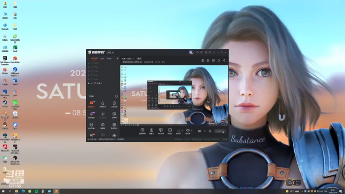345x194 pixels.
Task: Click the 修改 button beside the category
Action: (139, 59)
